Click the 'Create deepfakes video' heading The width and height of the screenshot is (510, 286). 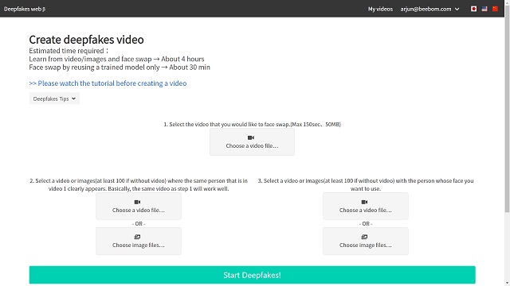click(86, 40)
